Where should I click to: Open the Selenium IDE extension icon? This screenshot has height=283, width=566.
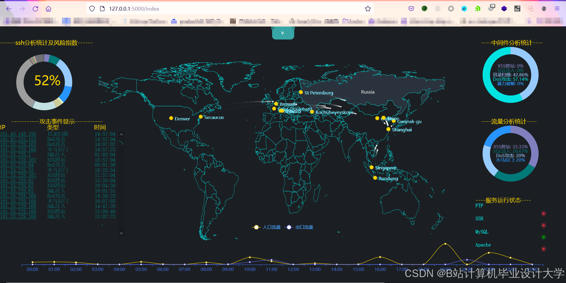tap(517, 9)
